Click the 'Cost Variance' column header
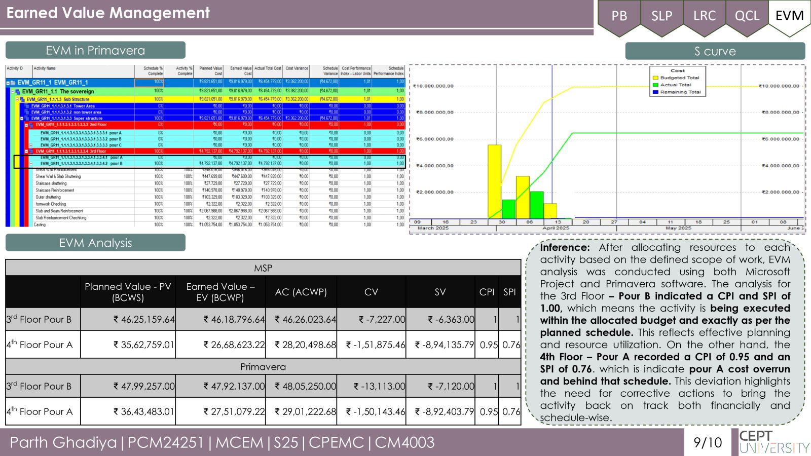The image size is (811, 456). coord(296,71)
